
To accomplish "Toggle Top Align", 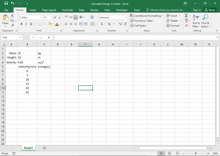I will [x=66, y=17].
